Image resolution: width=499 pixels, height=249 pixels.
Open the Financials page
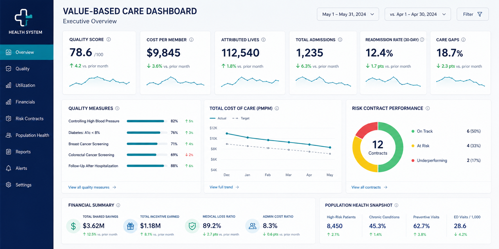point(27,102)
